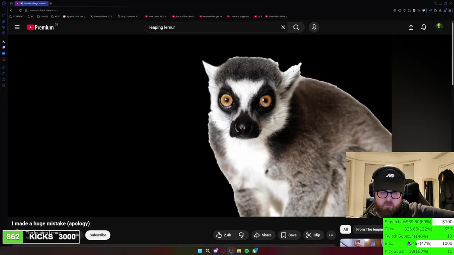Open the BC bookmarks folder
Screen dimensions: 454x255
click(31, 16)
